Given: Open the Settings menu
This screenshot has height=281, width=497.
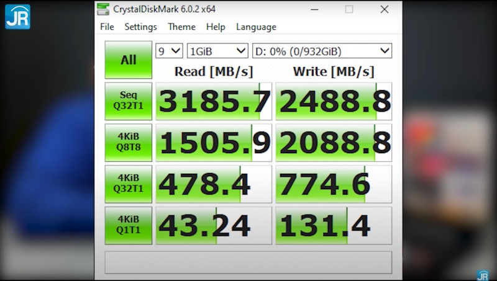Looking at the screenshot, I should click(141, 27).
